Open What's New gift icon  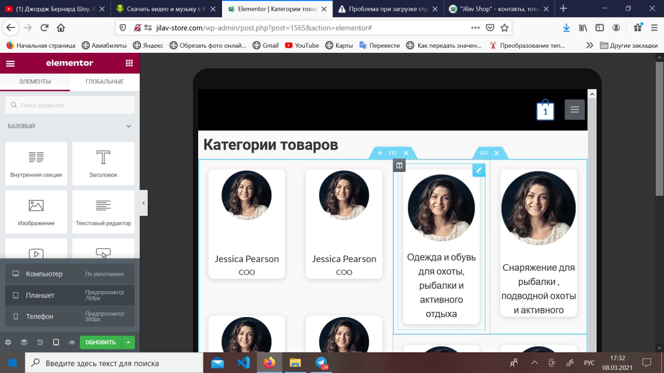point(638,28)
